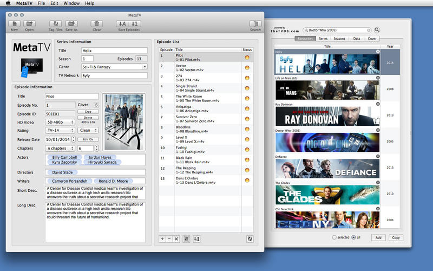Open the MetaTV application menu

24,3
